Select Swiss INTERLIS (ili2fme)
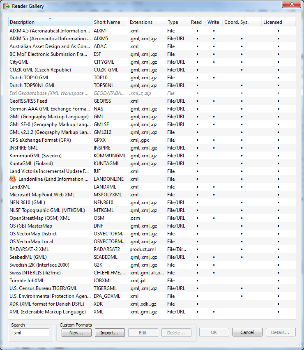The width and height of the screenshot is (304, 350). click(x=152, y=273)
